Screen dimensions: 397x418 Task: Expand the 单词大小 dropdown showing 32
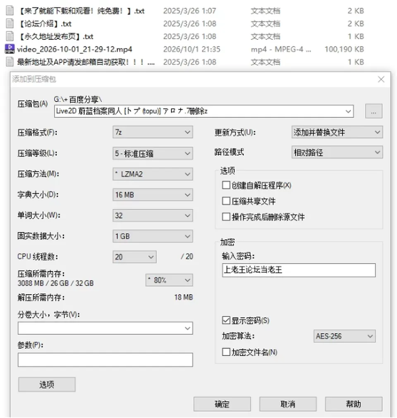click(x=153, y=215)
